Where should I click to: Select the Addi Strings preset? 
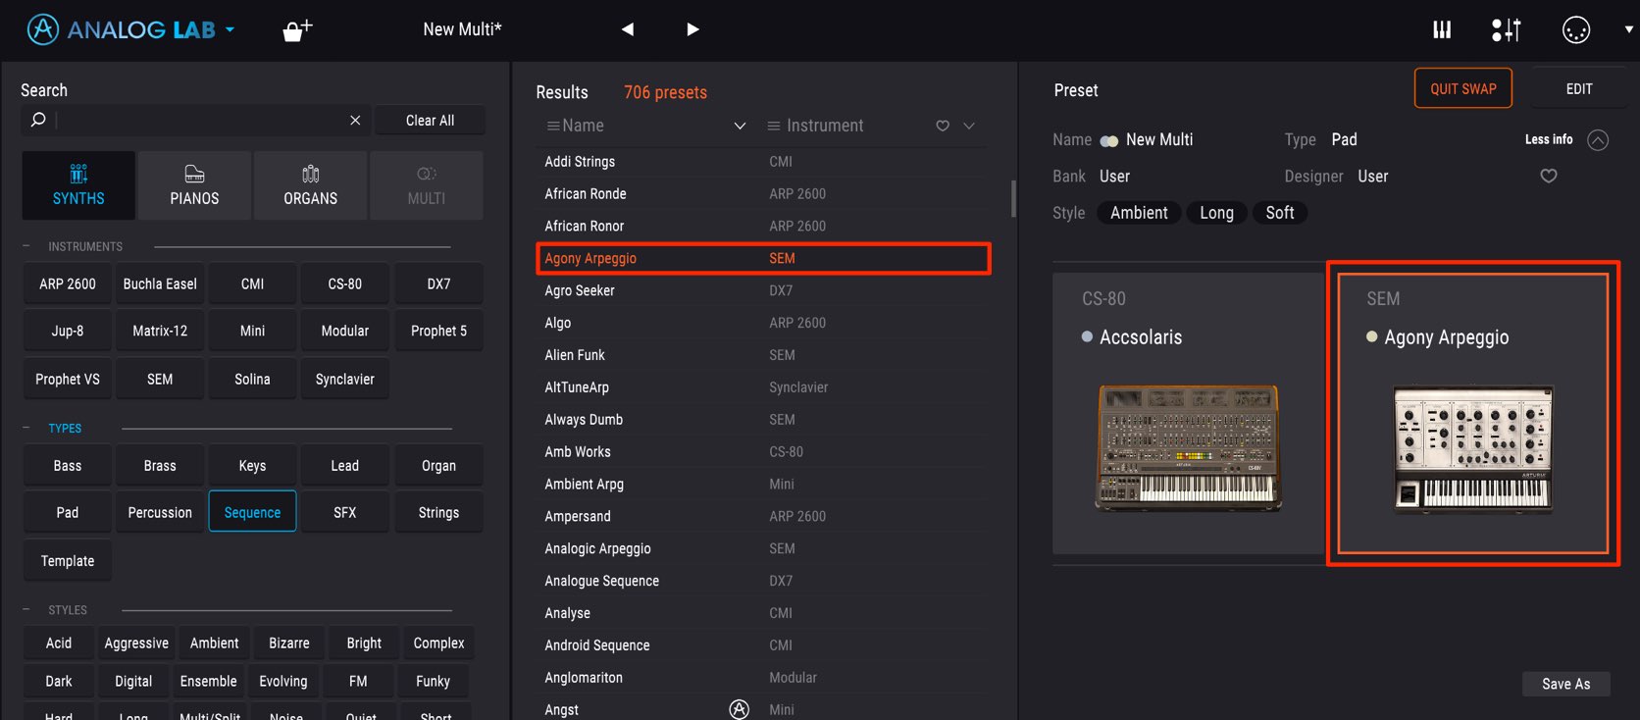[762, 161]
